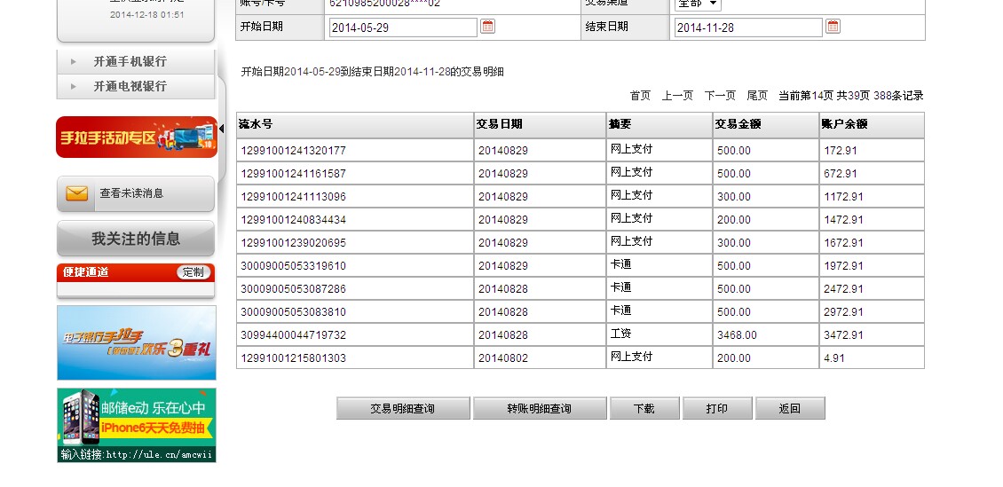
Task: Expand arrow beside 开通手机银行
Action: [74, 62]
